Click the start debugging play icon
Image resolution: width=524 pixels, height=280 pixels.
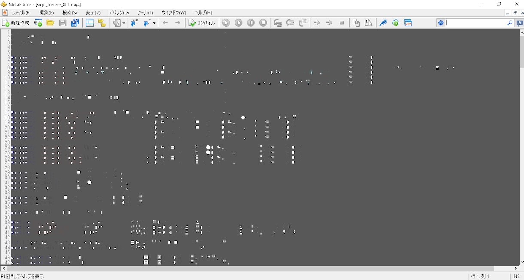point(238,23)
